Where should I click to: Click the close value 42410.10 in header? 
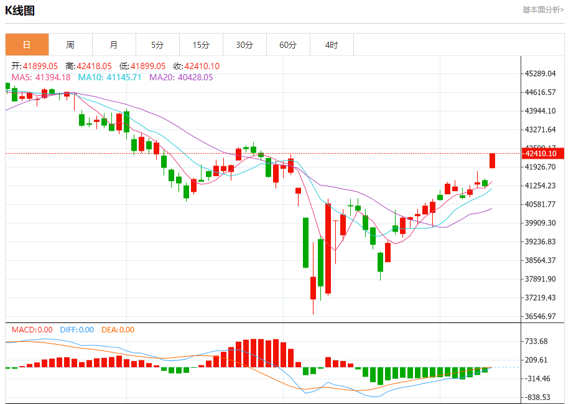202,66
